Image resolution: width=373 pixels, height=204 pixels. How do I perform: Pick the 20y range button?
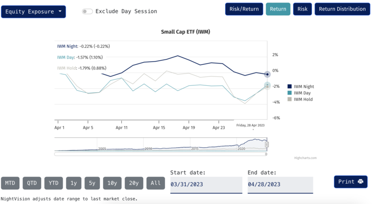134,183
